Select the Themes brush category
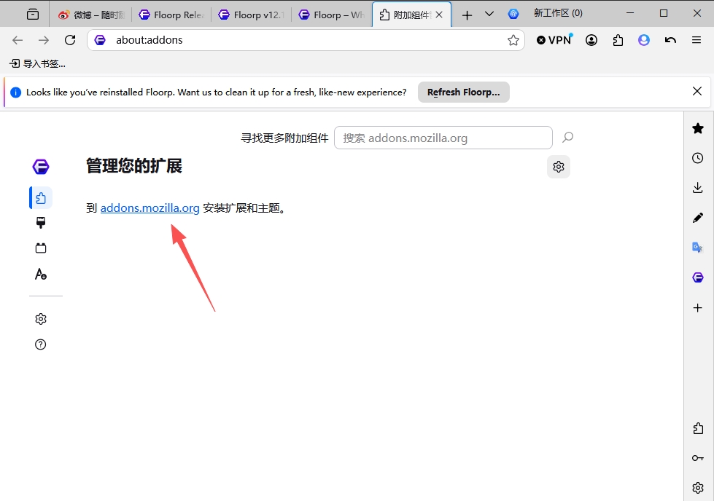Screen dimensions: 714x501 point(41,223)
